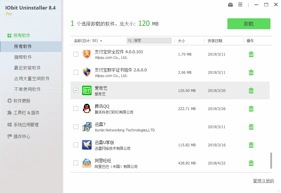The image size is (281, 193).
Task: Click the trash icon for 支付宝数字证书组件
Action: (251, 72)
